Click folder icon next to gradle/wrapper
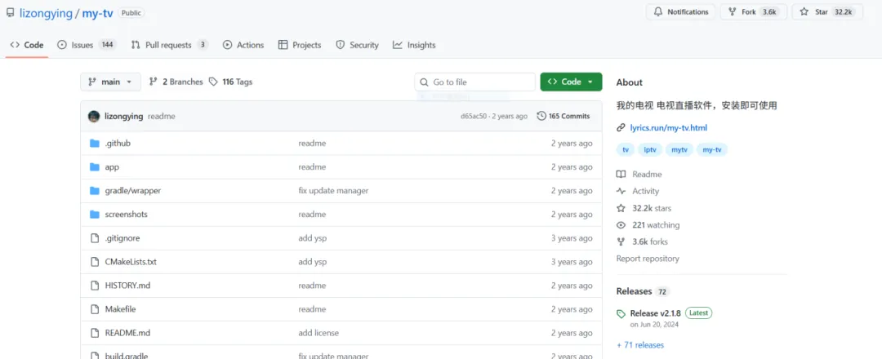Image resolution: width=882 pixels, height=359 pixels. pyautogui.click(x=95, y=190)
